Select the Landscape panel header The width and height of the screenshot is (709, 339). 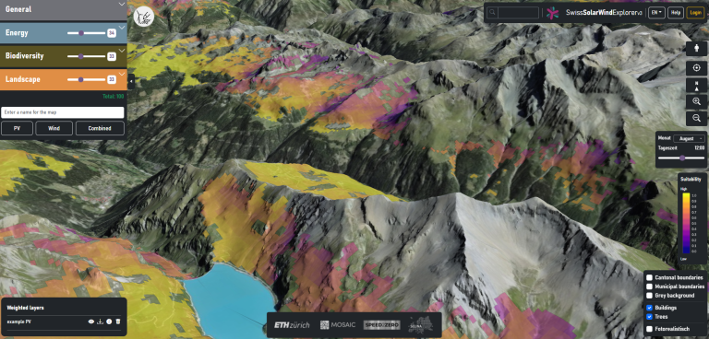(64, 79)
